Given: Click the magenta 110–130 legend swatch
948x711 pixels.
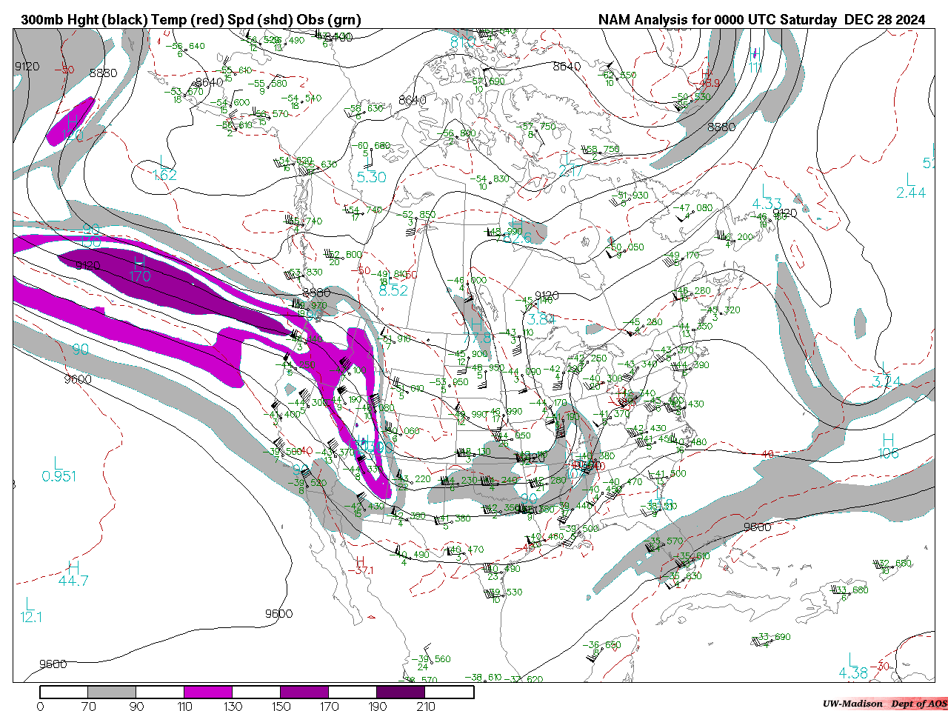Looking at the screenshot, I should [x=208, y=692].
